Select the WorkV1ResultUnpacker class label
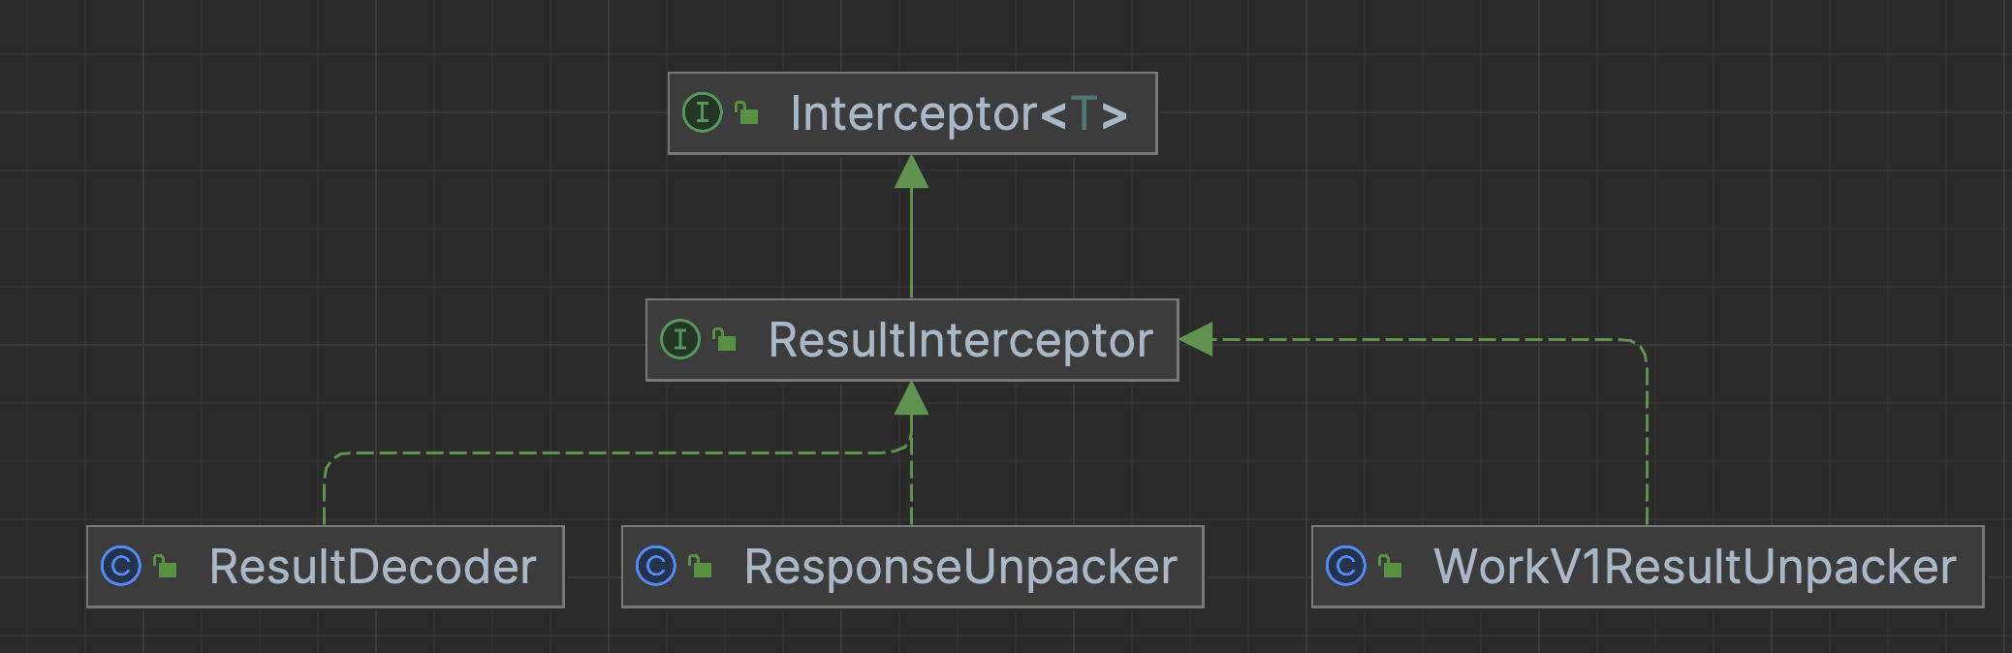The width and height of the screenshot is (2012, 653). [x=1694, y=567]
